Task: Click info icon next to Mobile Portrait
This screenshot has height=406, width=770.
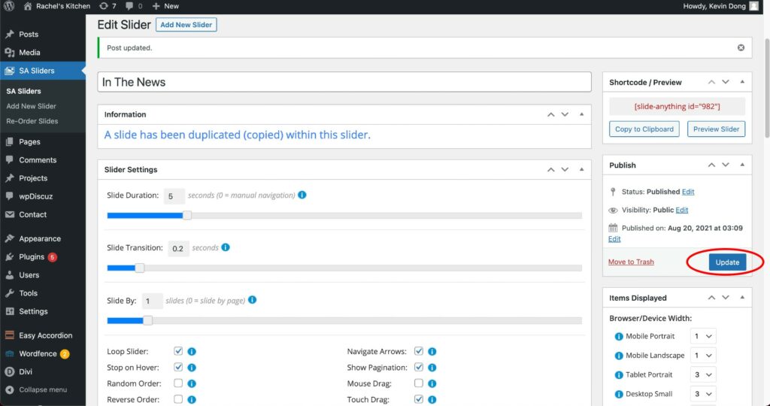Action: pos(619,336)
